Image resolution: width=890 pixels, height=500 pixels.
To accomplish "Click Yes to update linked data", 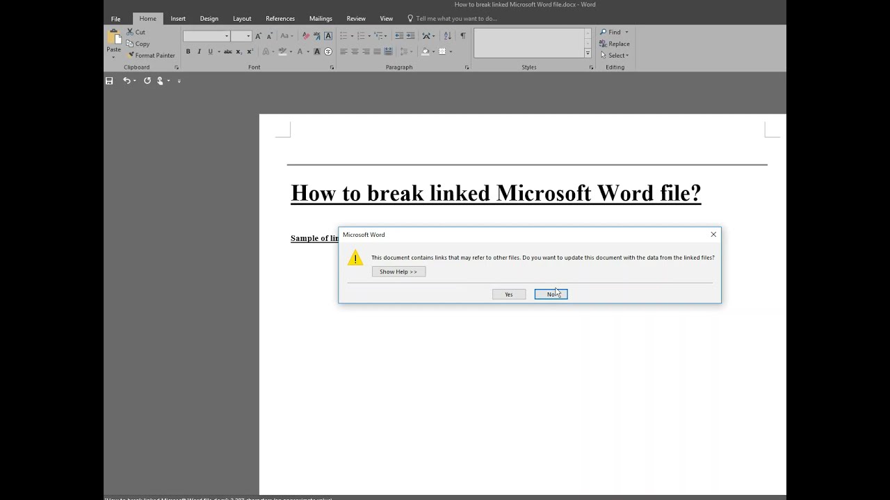I will pos(509,294).
